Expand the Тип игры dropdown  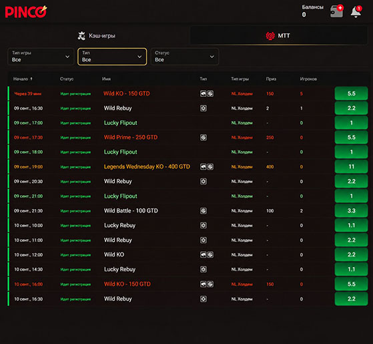(x=41, y=57)
